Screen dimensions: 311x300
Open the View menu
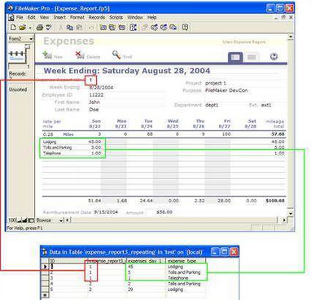[44, 17]
